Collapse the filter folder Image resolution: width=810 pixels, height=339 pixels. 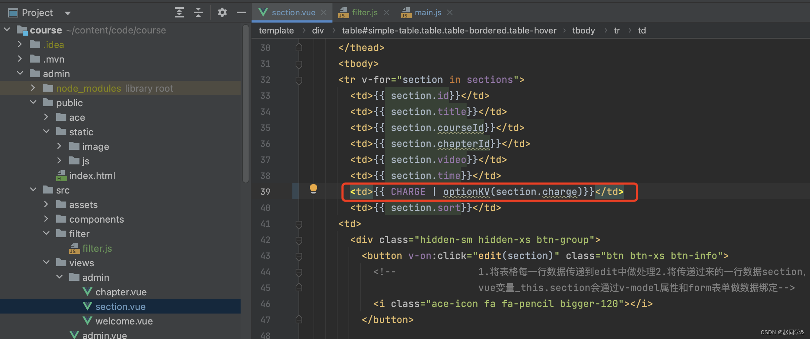point(46,233)
